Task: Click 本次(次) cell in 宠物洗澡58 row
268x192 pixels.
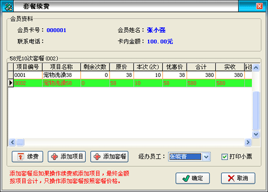Action: pyautogui.click(x=148, y=83)
